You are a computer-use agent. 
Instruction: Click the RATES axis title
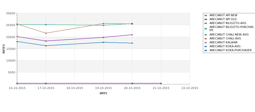coord(4,49)
